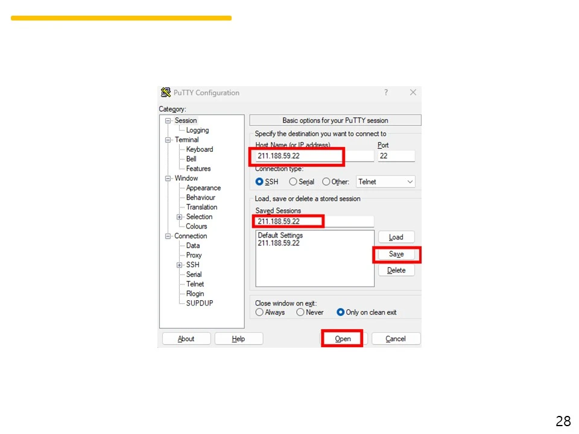Screen dimensions: 579x434
Task: Open Window category
Action: (186, 178)
